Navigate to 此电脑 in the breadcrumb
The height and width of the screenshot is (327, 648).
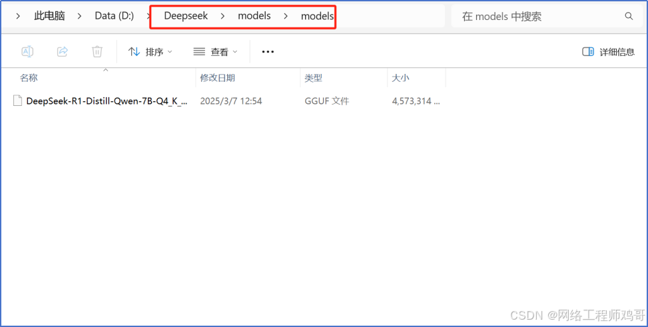[x=49, y=16]
